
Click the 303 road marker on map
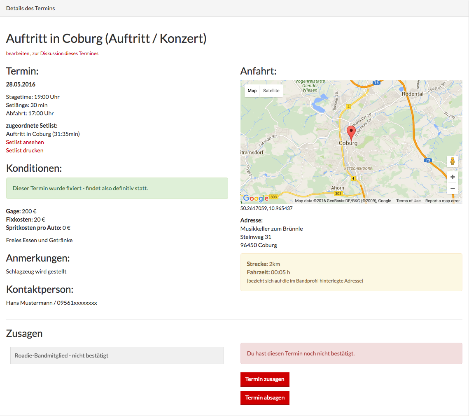pyautogui.click(x=338, y=194)
